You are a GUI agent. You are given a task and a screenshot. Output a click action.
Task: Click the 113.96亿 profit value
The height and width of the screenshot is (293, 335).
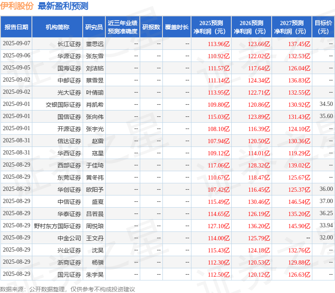219,44
